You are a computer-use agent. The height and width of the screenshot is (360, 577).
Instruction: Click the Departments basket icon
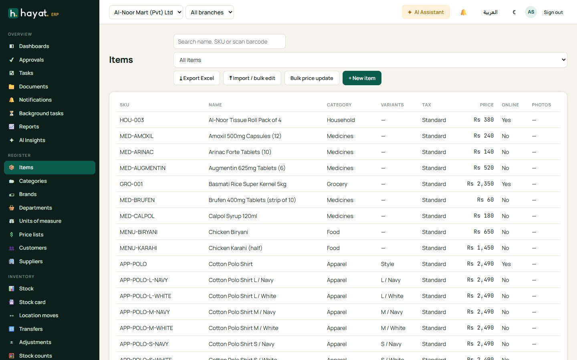coord(12,208)
